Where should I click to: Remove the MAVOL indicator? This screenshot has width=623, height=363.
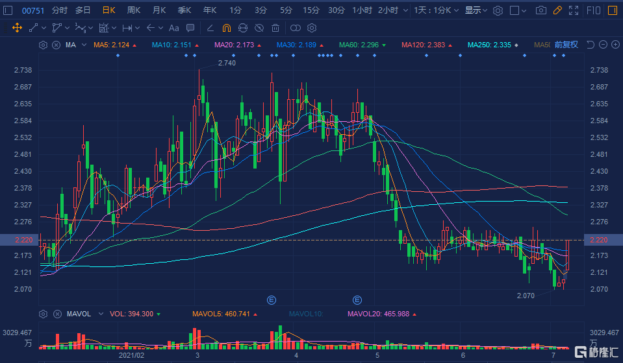[x=57, y=314]
